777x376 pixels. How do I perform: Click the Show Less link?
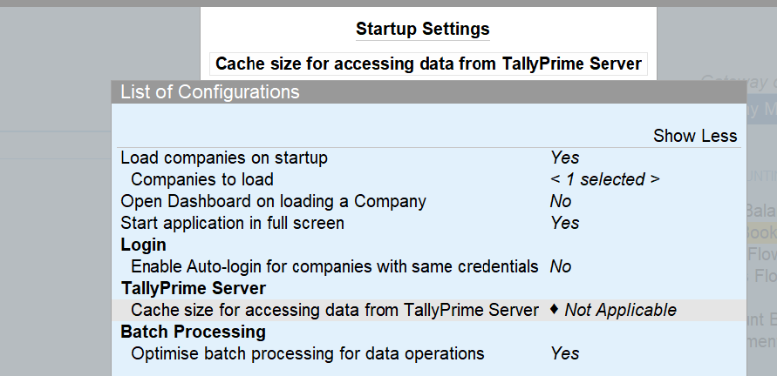695,136
